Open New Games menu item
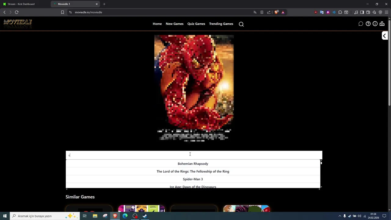 coord(175,24)
